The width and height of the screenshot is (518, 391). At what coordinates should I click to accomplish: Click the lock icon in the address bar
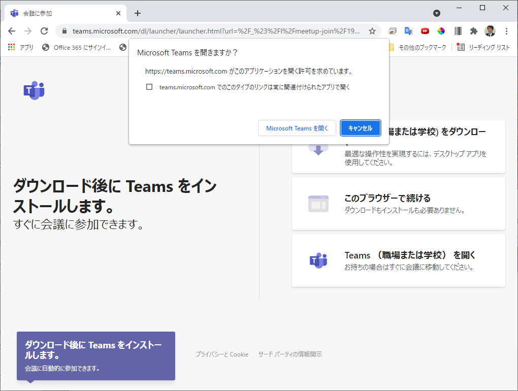[x=65, y=31]
